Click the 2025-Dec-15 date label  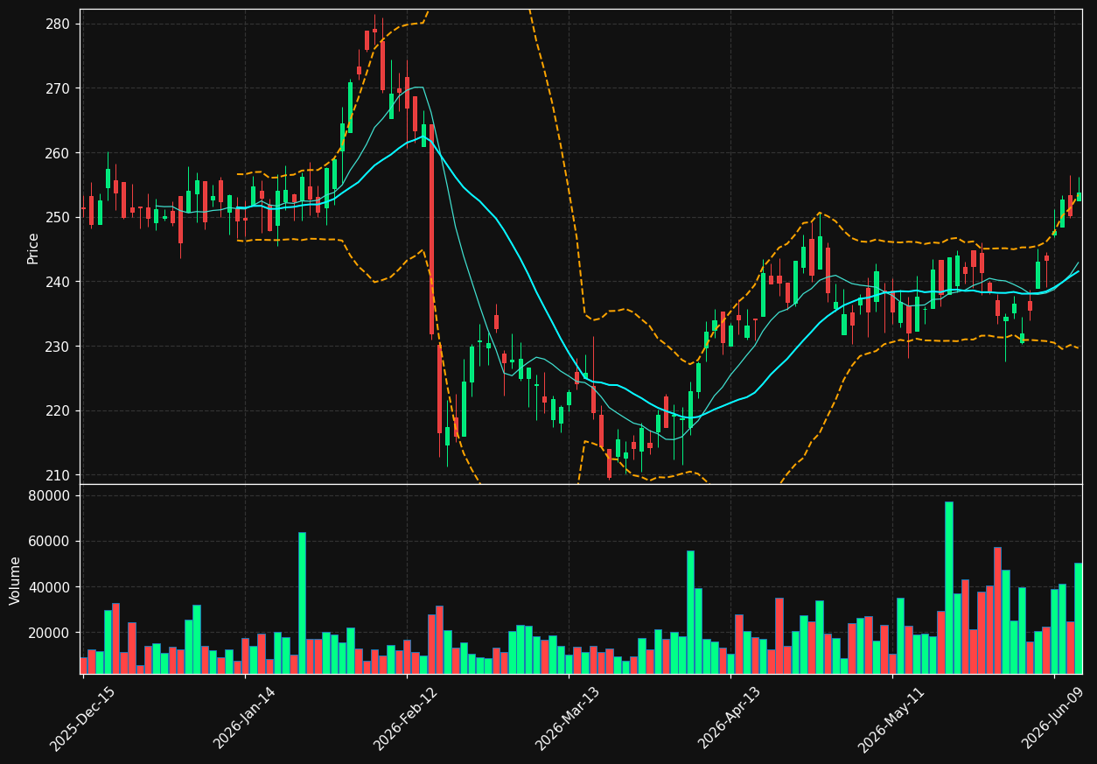click(82, 718)
